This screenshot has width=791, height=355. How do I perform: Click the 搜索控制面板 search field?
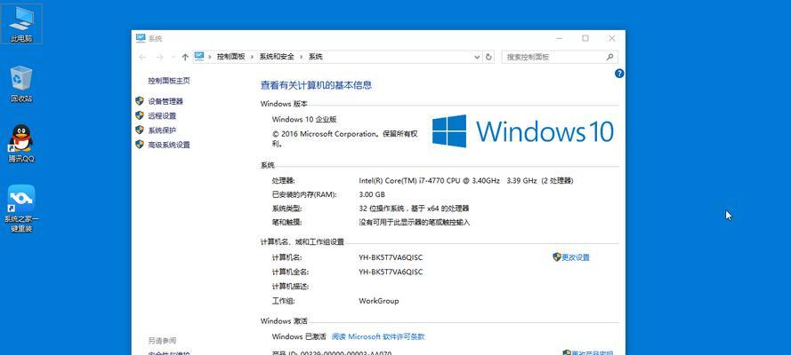(x=553, y=58)
